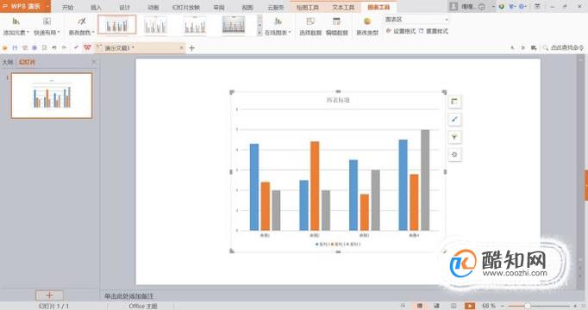The height and width of the screenshot is (310, 588).
Task: Click the Format Selection (设置格式) button
Action: click(401, 31)
